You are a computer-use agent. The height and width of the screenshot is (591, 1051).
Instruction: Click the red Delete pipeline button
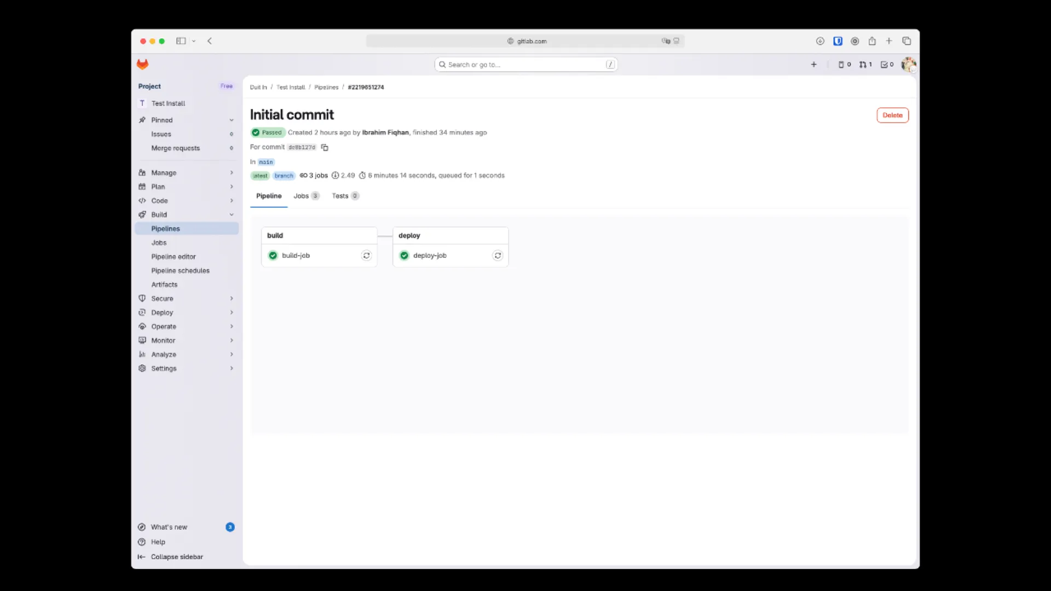[x=892, y=115]
